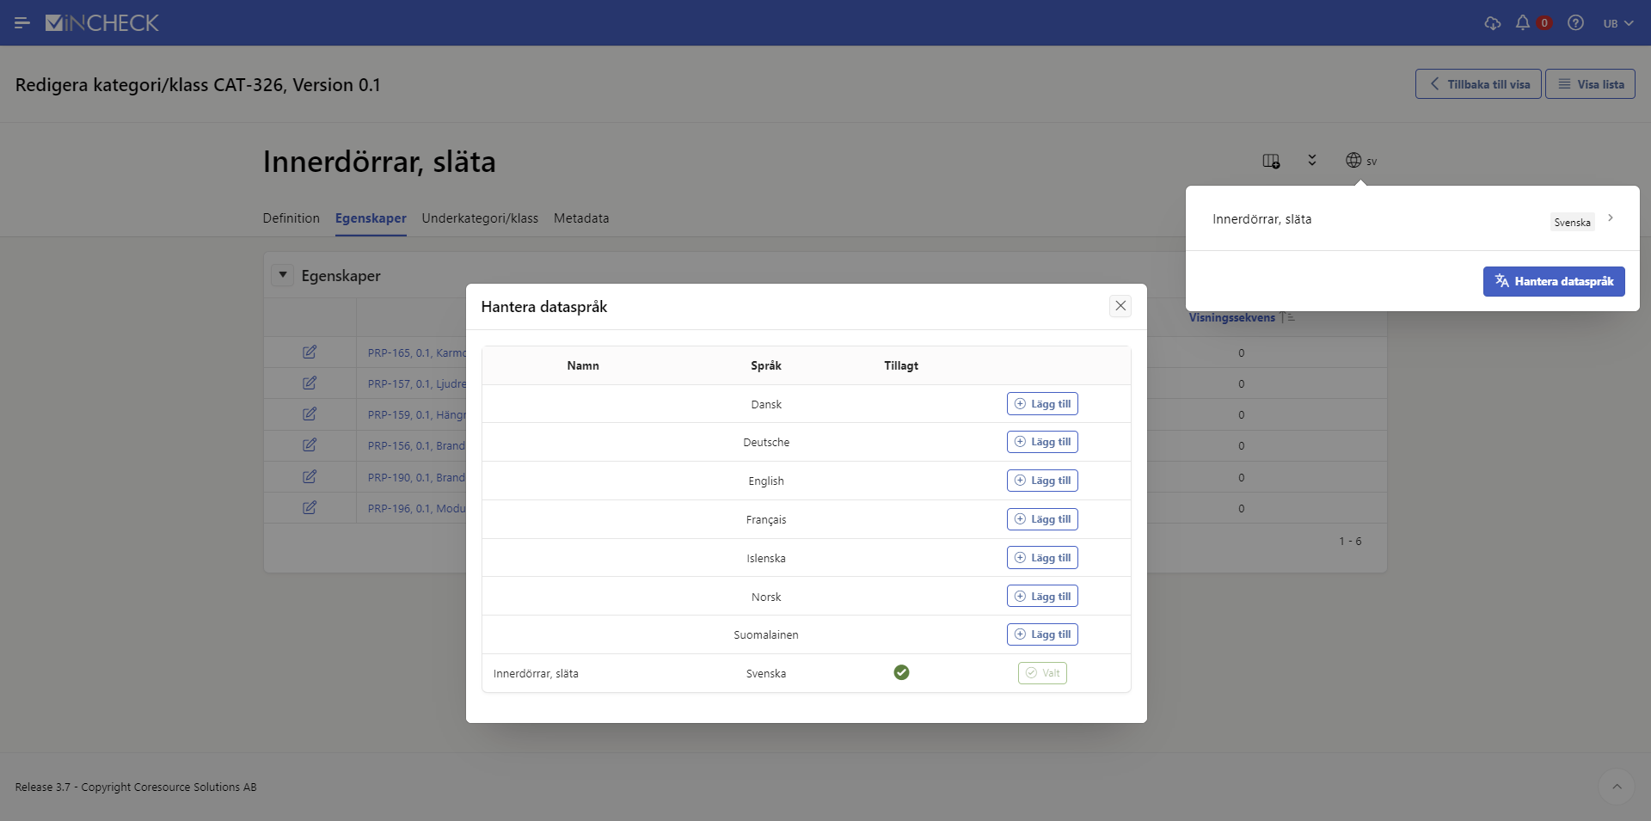
Task: Add English language with Lägg till
Action: pos(1042,481)
